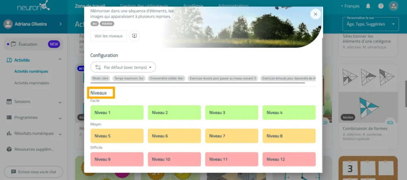Select Niveau 5
This screenshot has width=407, height=180.
(x=117, y=136)
